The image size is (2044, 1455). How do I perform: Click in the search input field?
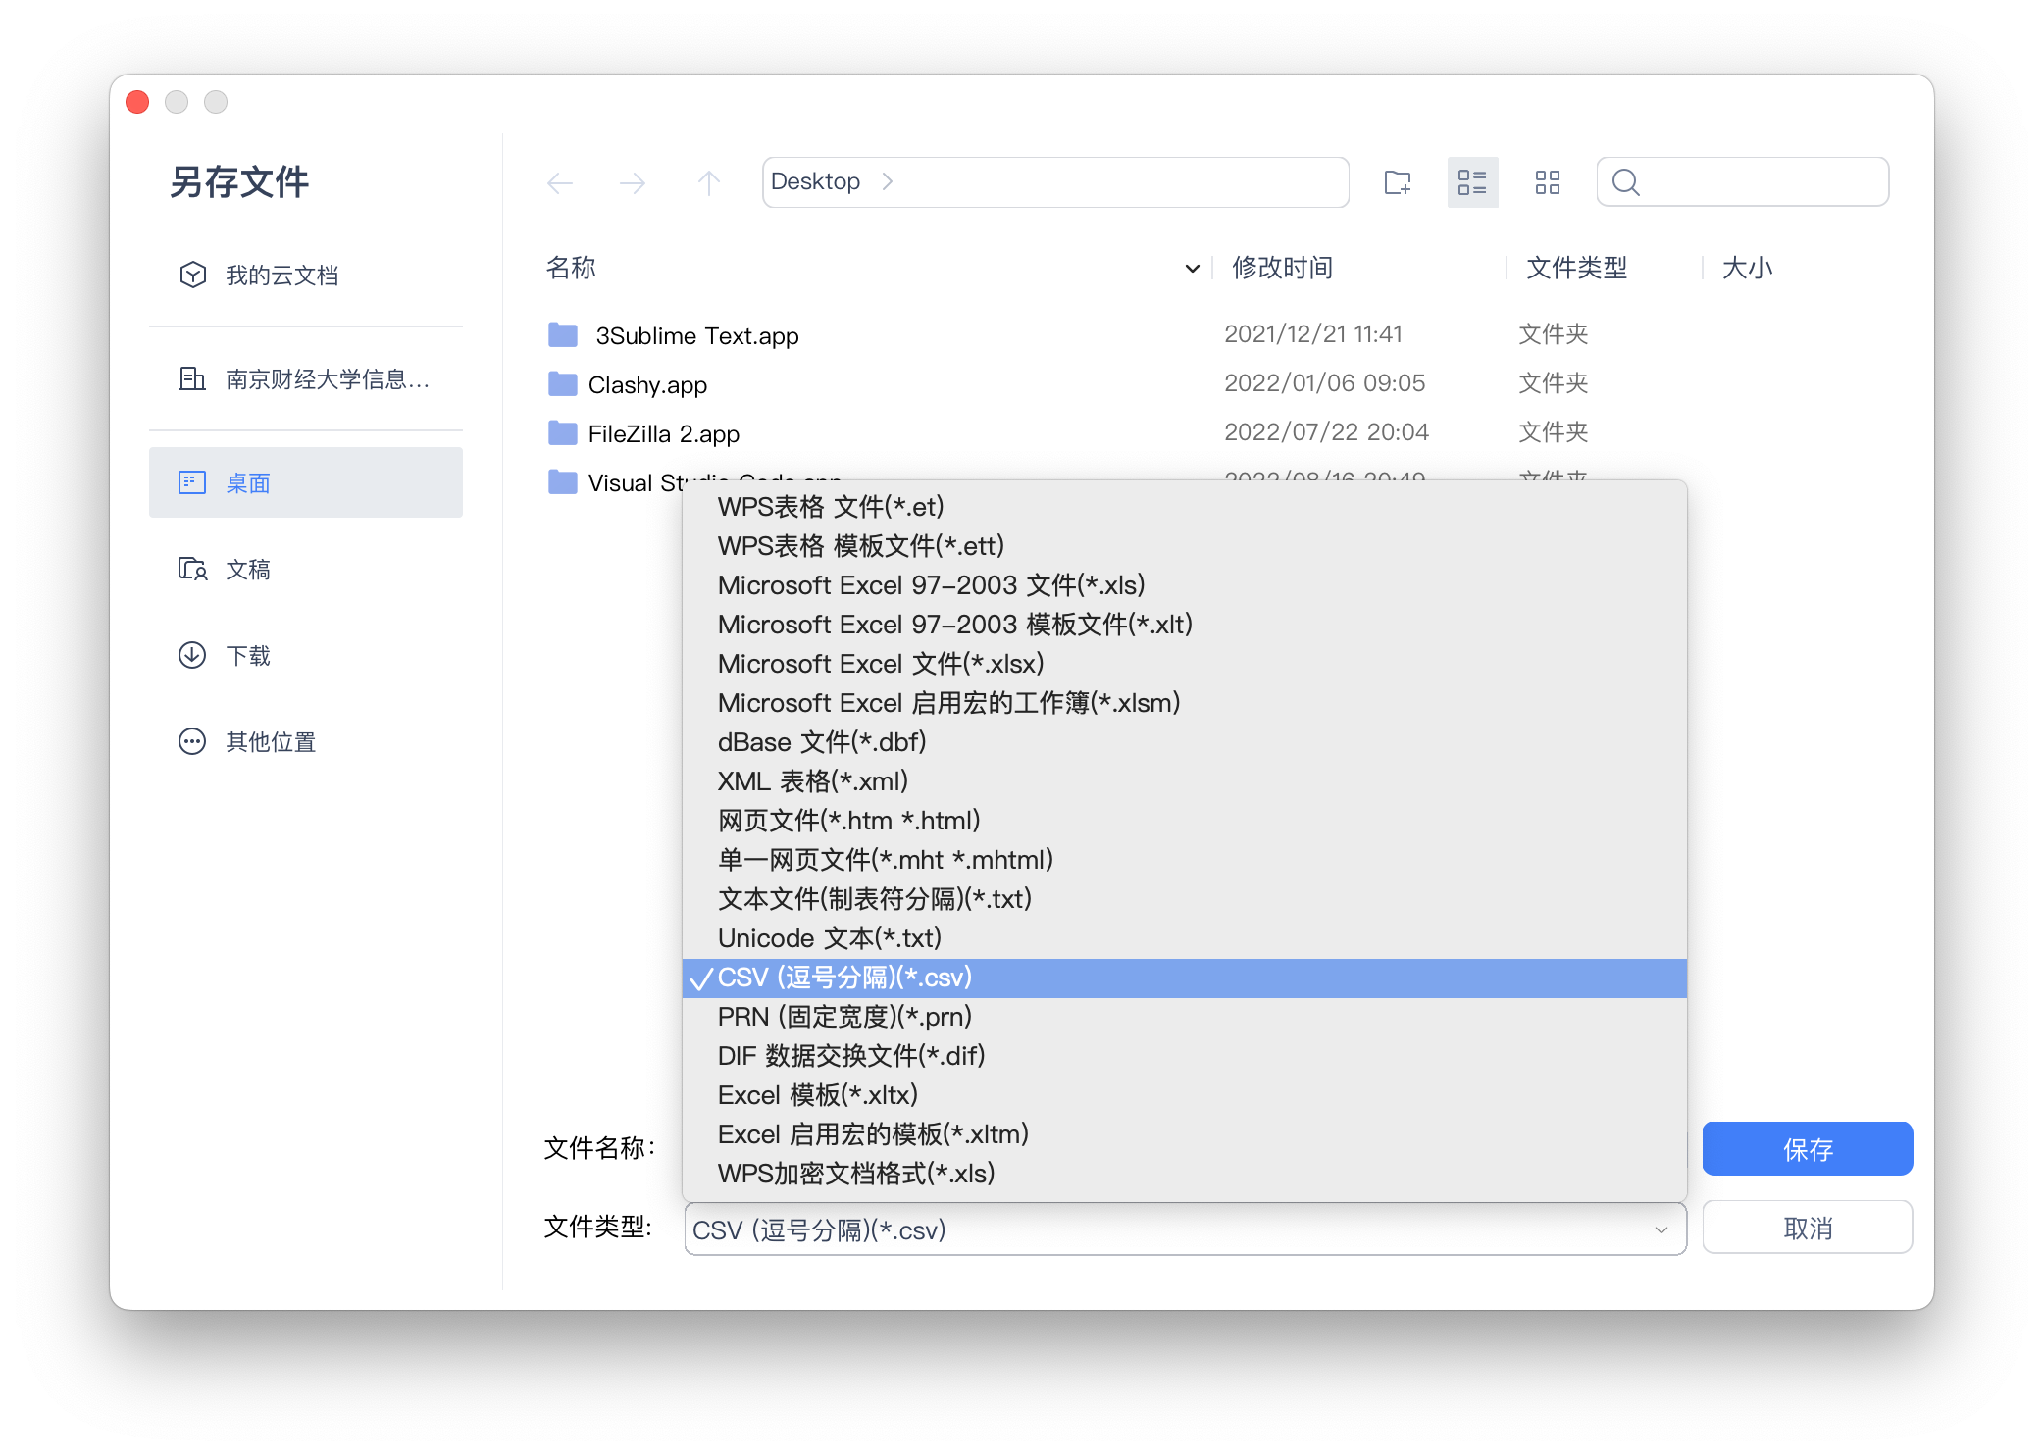[x=1761, y=182]
